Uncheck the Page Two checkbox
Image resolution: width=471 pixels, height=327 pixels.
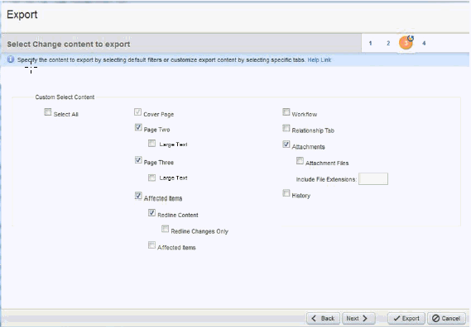point(138,127)
